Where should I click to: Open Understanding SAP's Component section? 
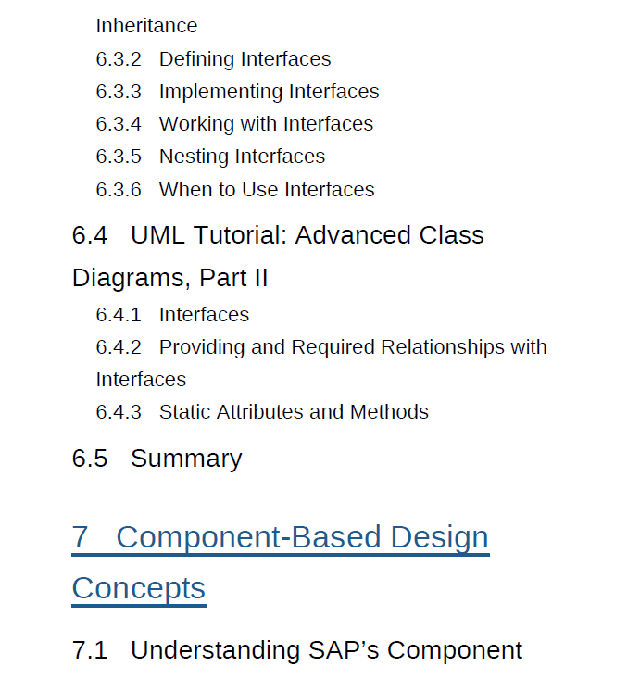click(x=326, y=650)
